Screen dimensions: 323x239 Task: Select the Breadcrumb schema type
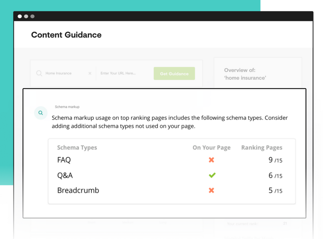[x=78, y=190]
